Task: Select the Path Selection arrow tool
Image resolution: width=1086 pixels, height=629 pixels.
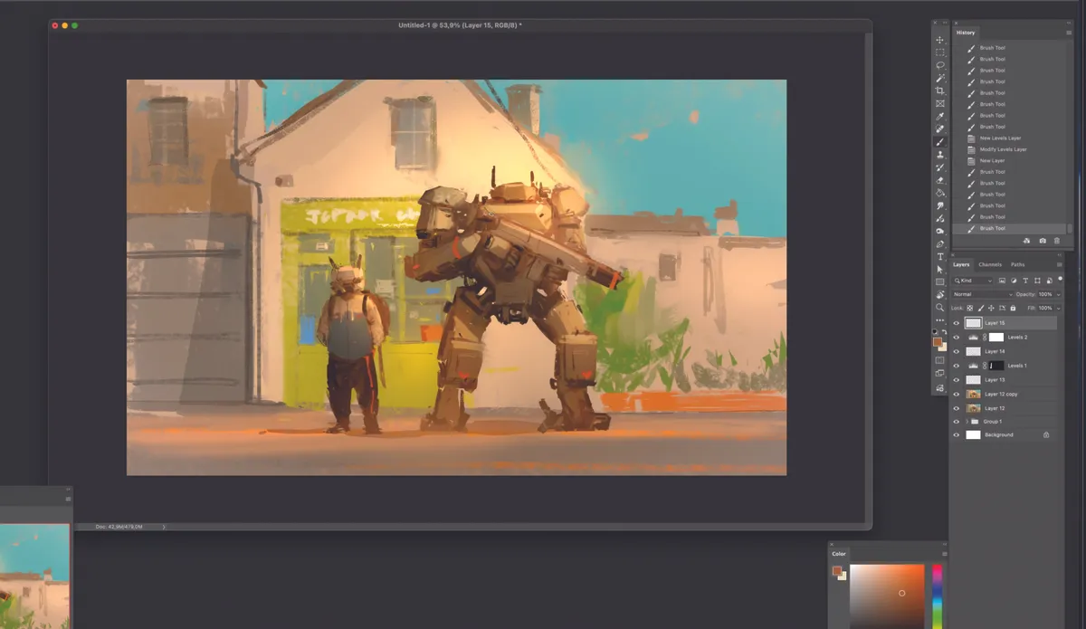Action: tap(939, 269)
